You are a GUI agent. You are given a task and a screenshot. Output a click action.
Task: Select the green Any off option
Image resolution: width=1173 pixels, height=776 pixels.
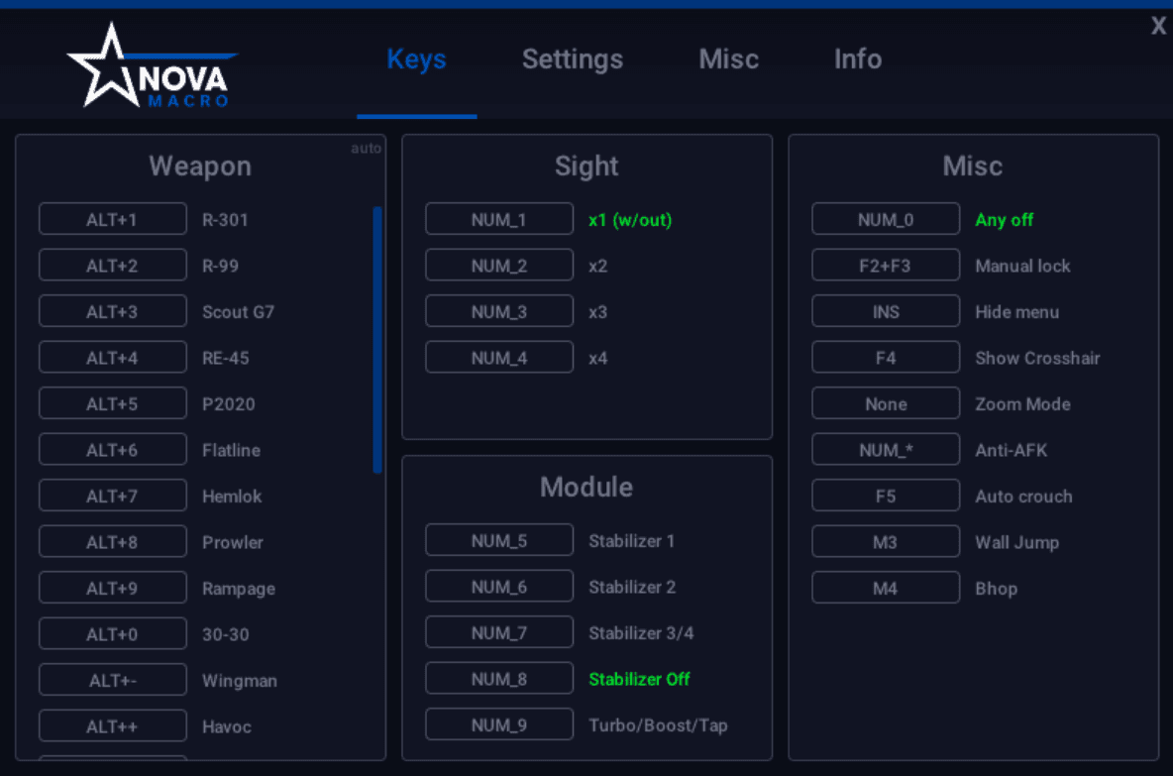tap(1004, 220)
